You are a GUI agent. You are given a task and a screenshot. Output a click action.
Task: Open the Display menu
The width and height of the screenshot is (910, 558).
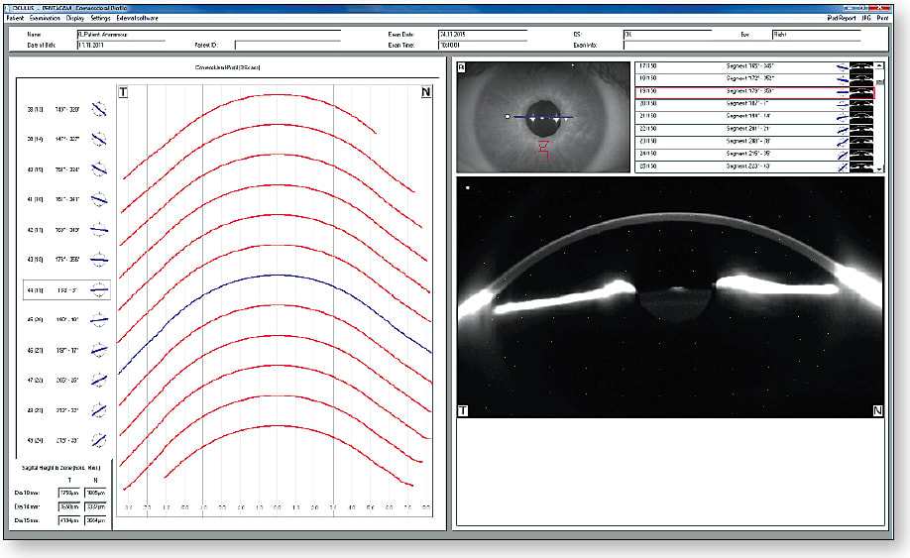point(75,18)
